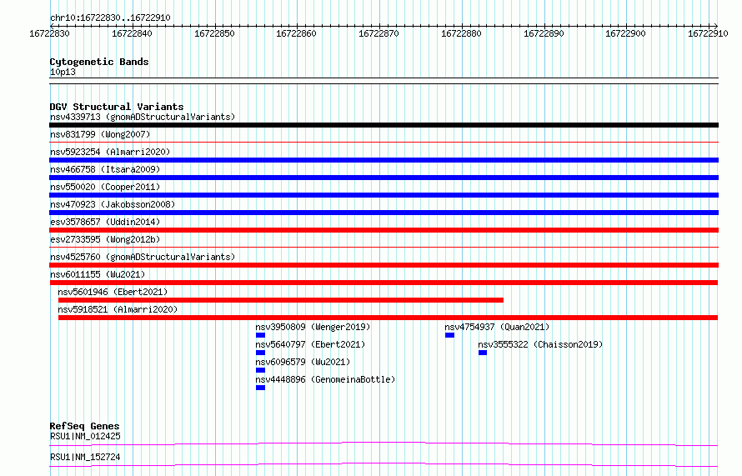Image resolution: width=742 pixels, height=476 pixels.
Task: Click small blue nsv4754937 Quan2021 block
Action: (449, 335)
